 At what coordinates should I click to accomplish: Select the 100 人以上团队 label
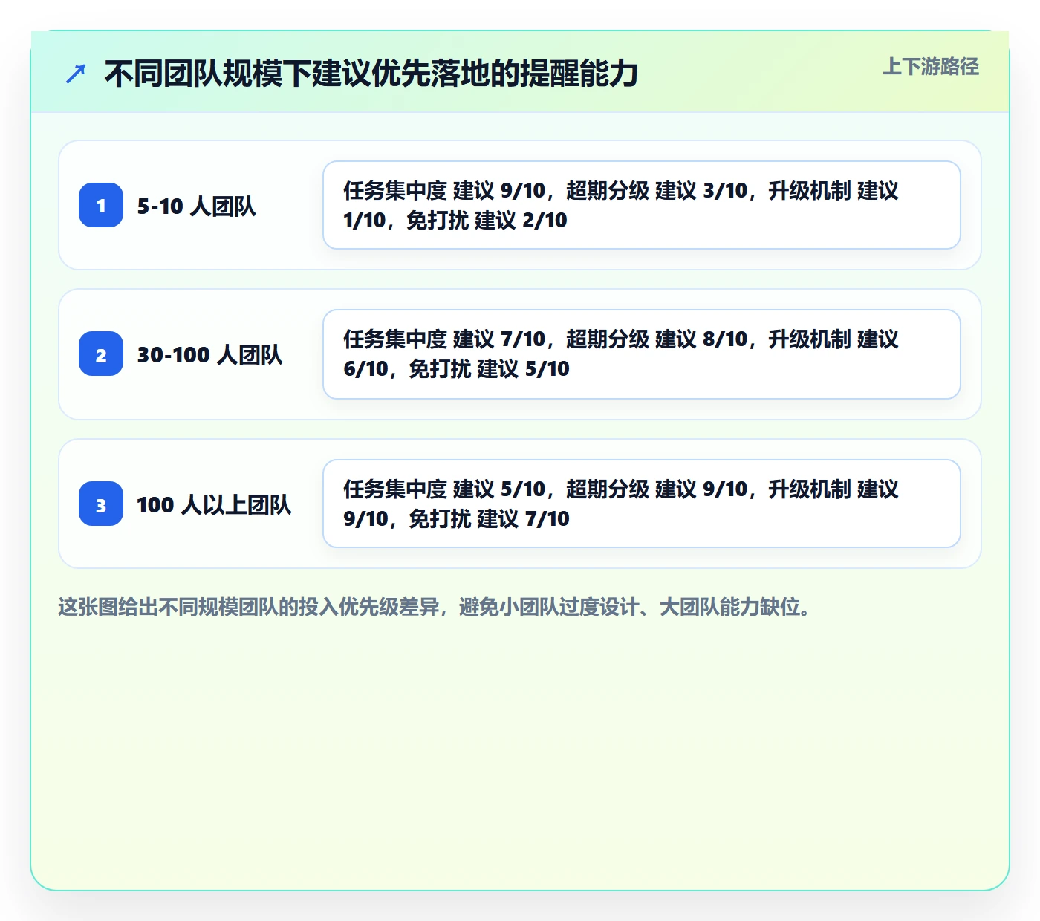coord(214,504)
